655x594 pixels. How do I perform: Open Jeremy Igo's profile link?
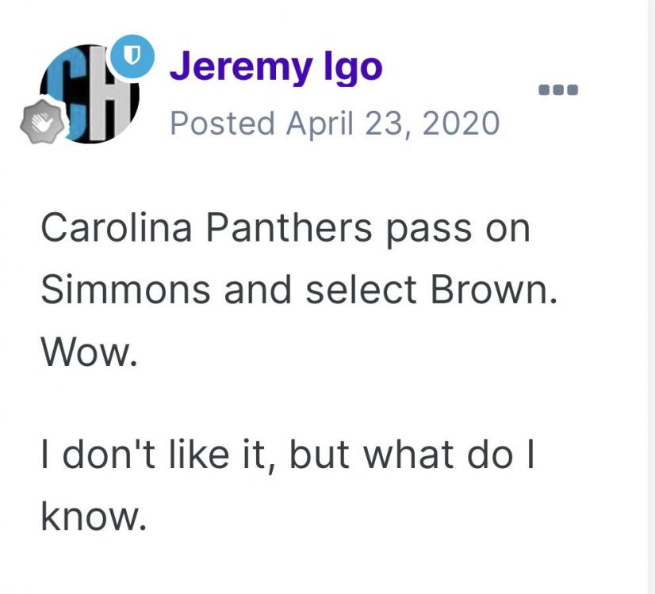pyautogui.click(x=276, y=67)
